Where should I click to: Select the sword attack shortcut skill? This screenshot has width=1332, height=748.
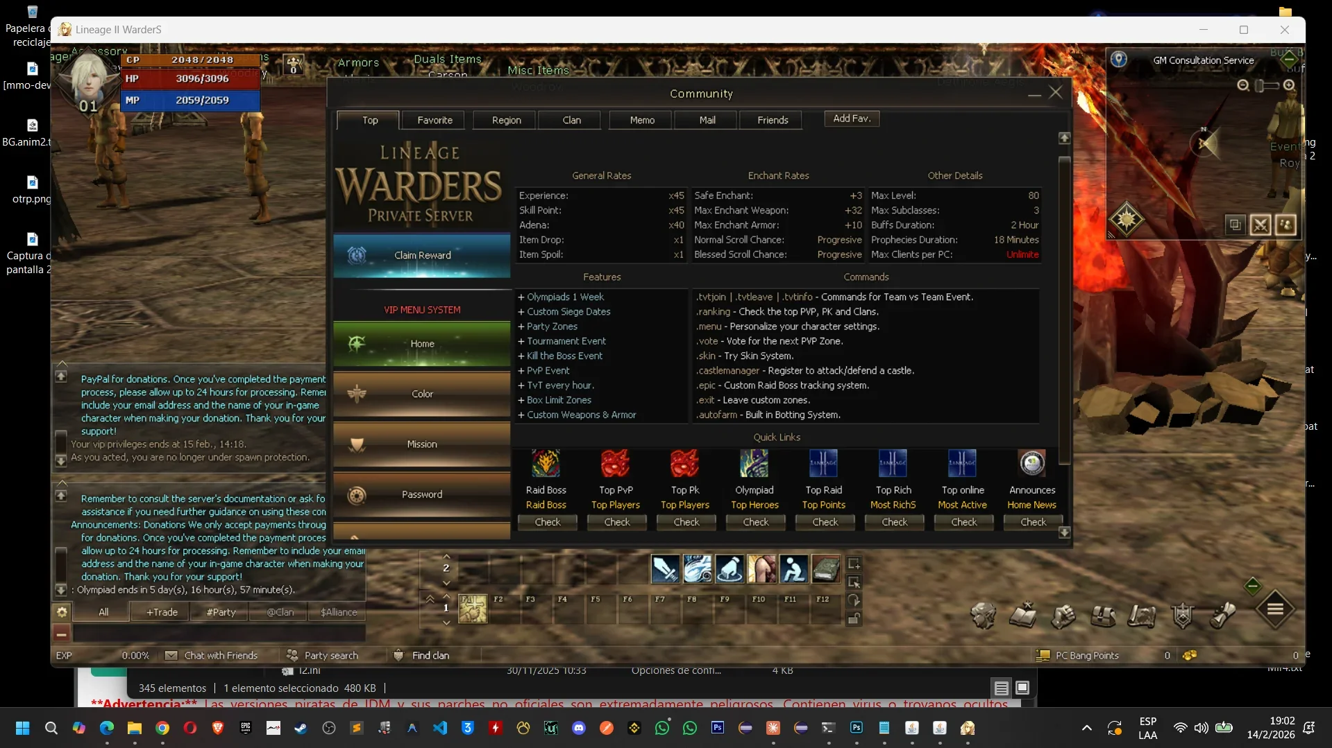coord(665,568)
